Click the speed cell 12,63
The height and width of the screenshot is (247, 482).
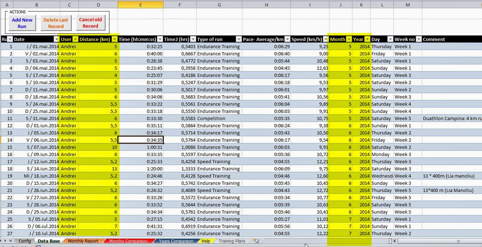click(x=310, y=68)
